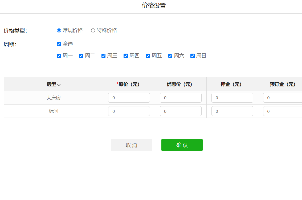Screen dimensions: 302x200
Task: Uncheck the 周六 checkbox
Action: (x=170, y=56)
